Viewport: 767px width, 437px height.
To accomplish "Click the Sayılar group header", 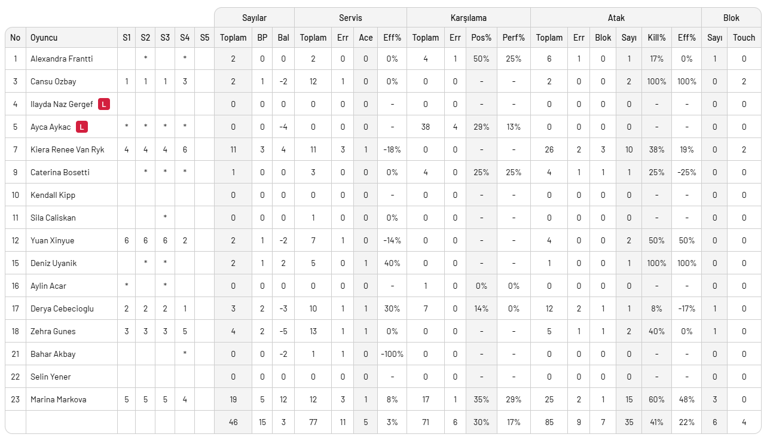I will pos(254,18).
